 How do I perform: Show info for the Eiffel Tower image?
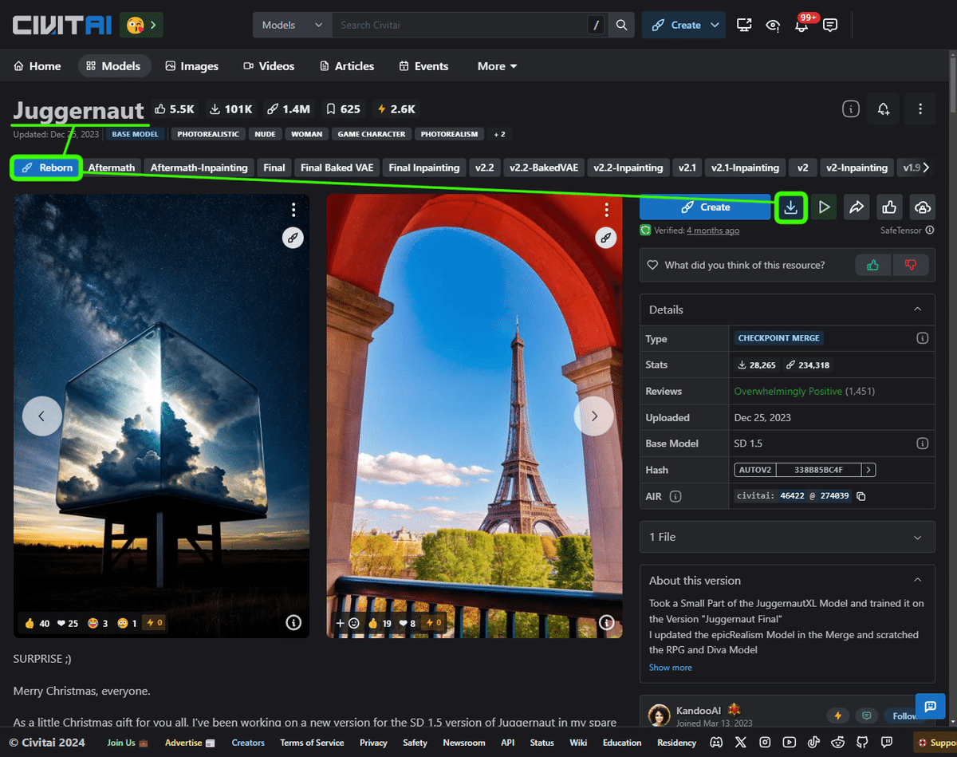[606, 622]
